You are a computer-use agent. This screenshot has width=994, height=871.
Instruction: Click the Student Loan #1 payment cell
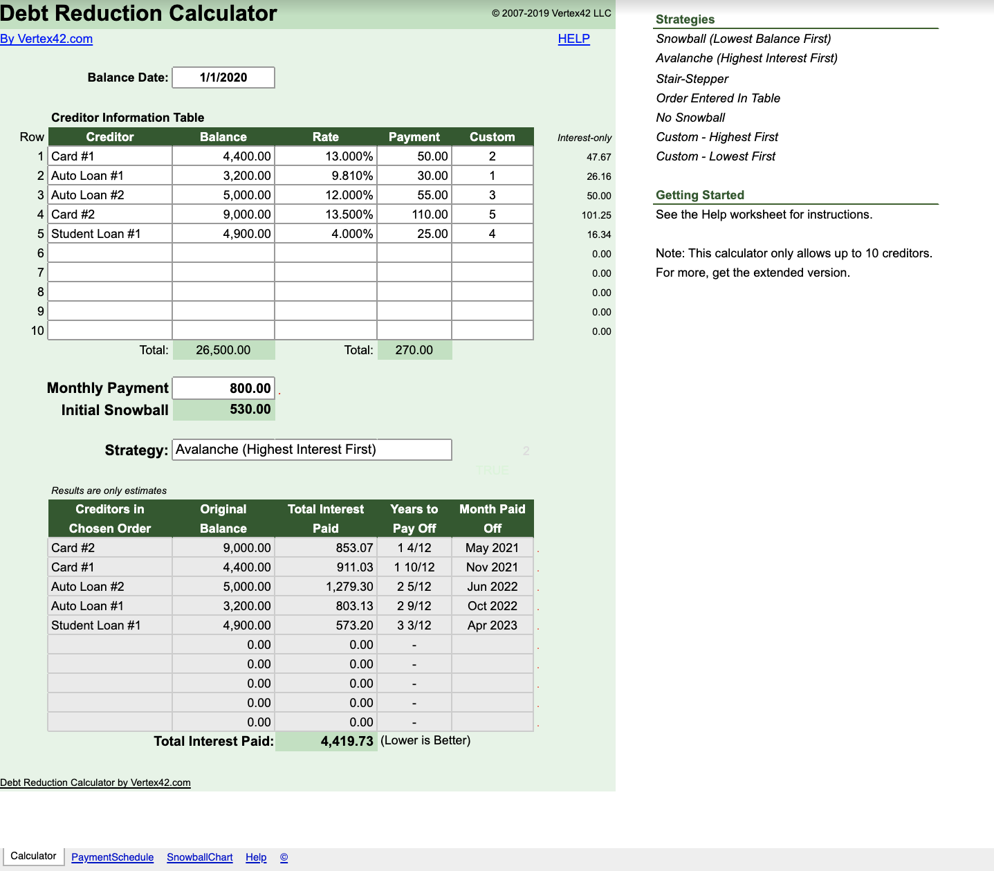click(414, 234)
